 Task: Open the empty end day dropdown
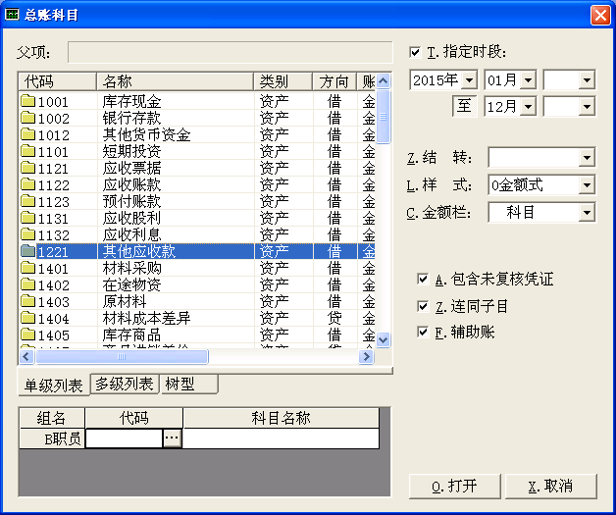[587, 107]
